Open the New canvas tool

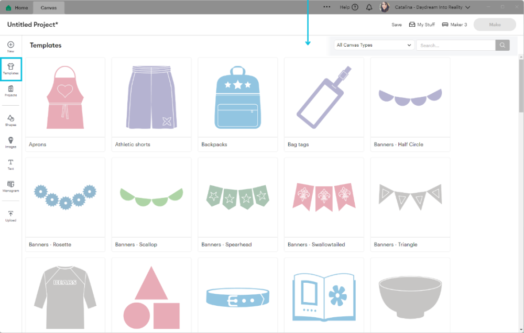click(x=10, y=47)
